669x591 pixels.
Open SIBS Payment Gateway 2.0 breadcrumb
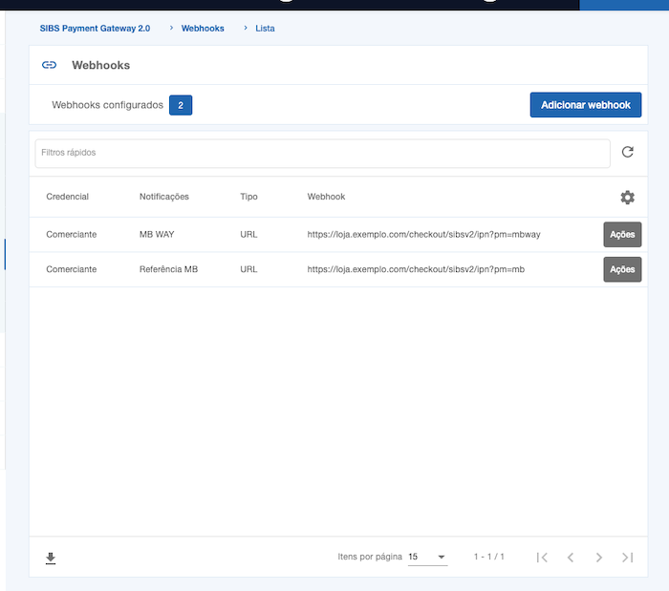95,28
